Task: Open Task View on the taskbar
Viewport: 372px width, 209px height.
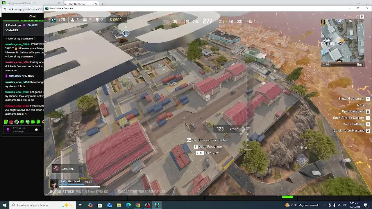Action: coord(81,205)
